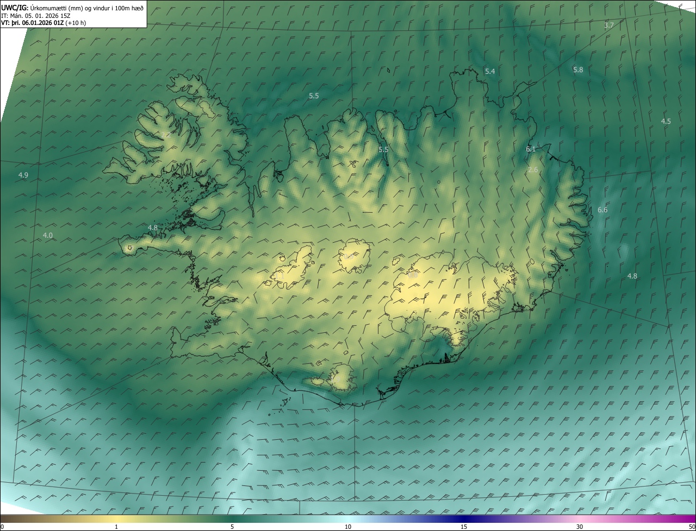Click the "1" tick on the color scale
The width and height of the screenshot is (696, 531).
tap(116, 527)
